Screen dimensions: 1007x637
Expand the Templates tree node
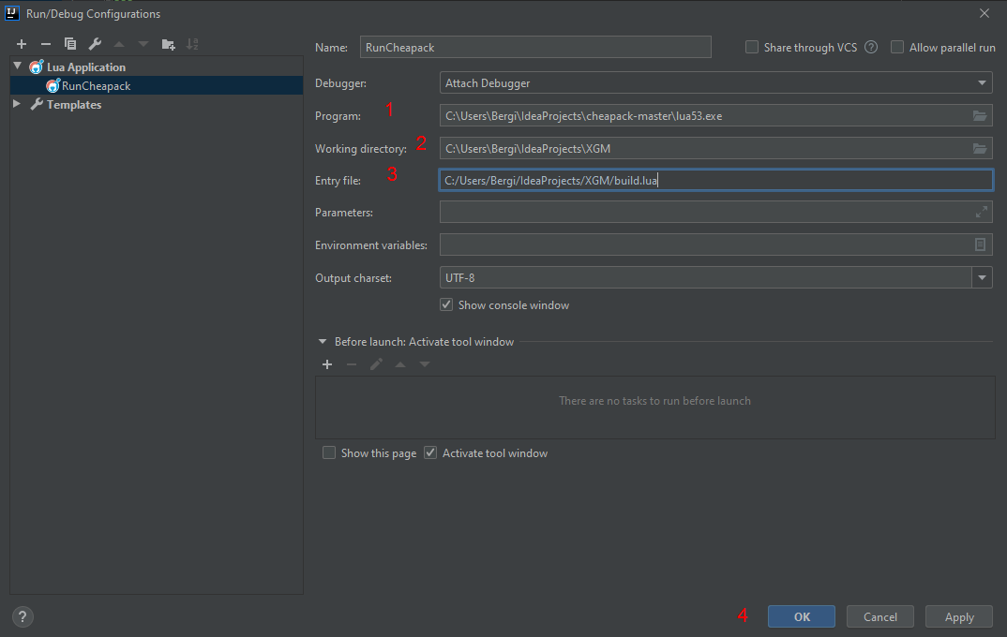pos(17,104)
